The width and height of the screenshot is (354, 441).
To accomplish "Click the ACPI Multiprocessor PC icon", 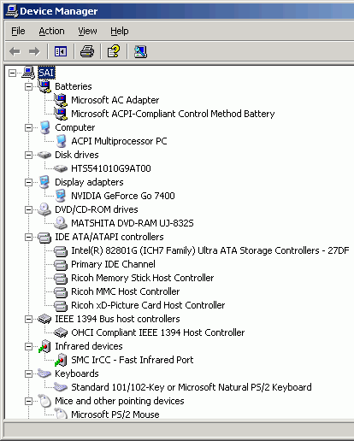I will [61, 141].
